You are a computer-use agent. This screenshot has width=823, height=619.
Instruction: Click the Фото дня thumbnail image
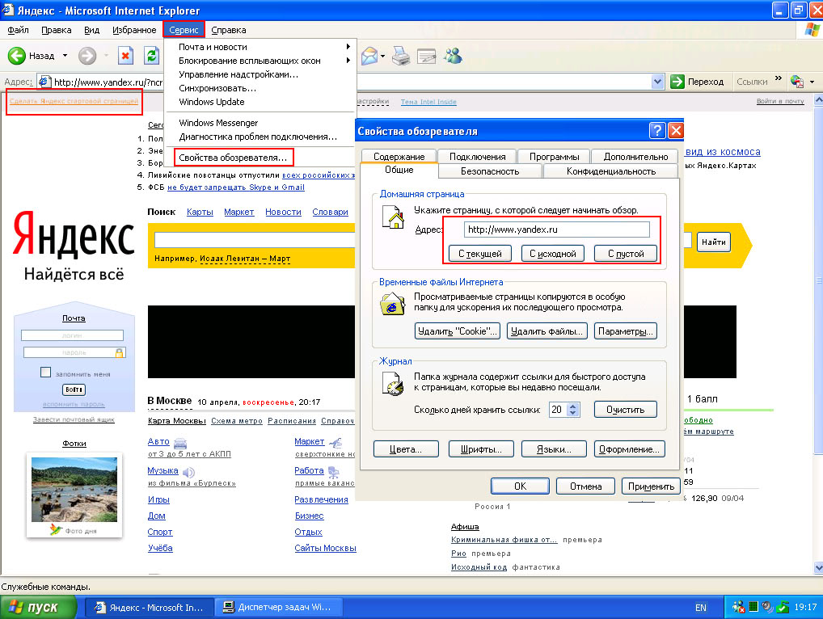74,490
